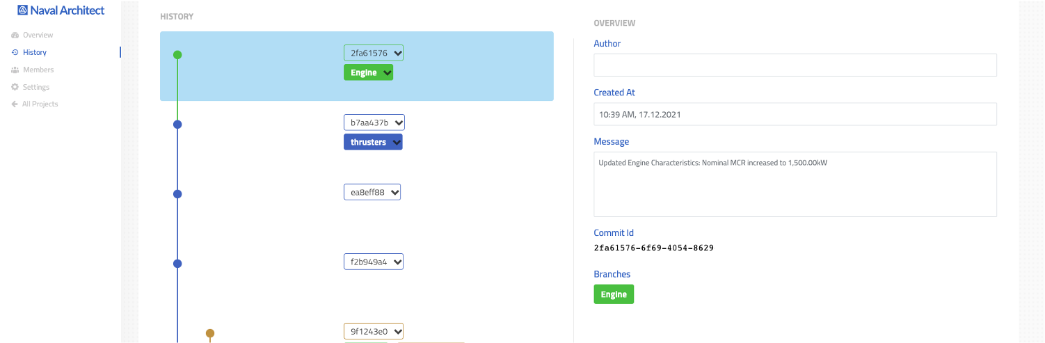This screenshot has height=343, width=1045.
Task: Click the Author label
Action: click(x=607, y=43)
